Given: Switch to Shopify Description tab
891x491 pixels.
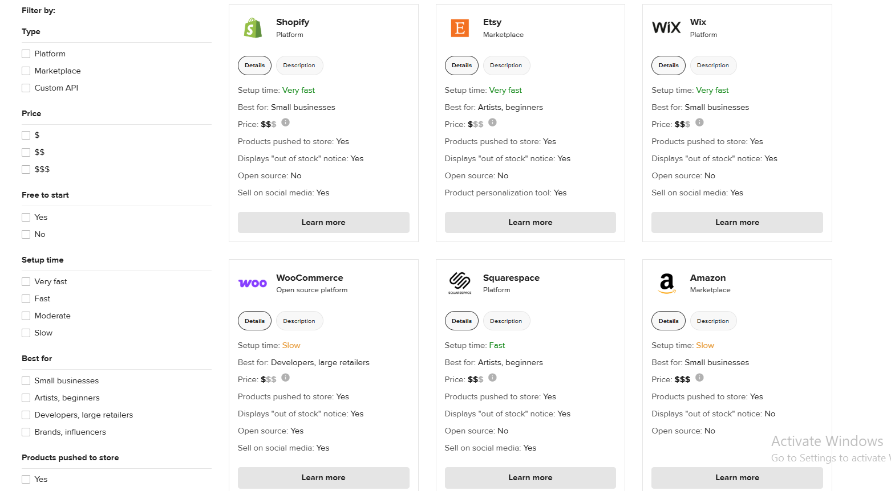Looking at the screenshot, I should point(299,66).
